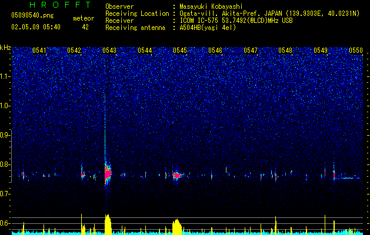Click the Receiving Location label
Image resolution: width=370 pixels, height=235 pixels.
pyautogui.click(x=137, y=14)
